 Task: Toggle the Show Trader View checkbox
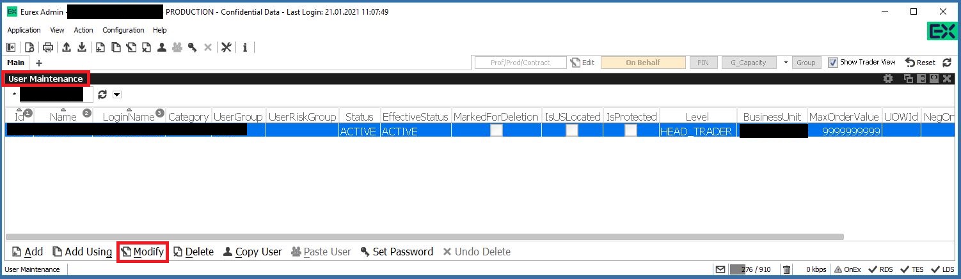pyautogui.click(x=832, y=63)
